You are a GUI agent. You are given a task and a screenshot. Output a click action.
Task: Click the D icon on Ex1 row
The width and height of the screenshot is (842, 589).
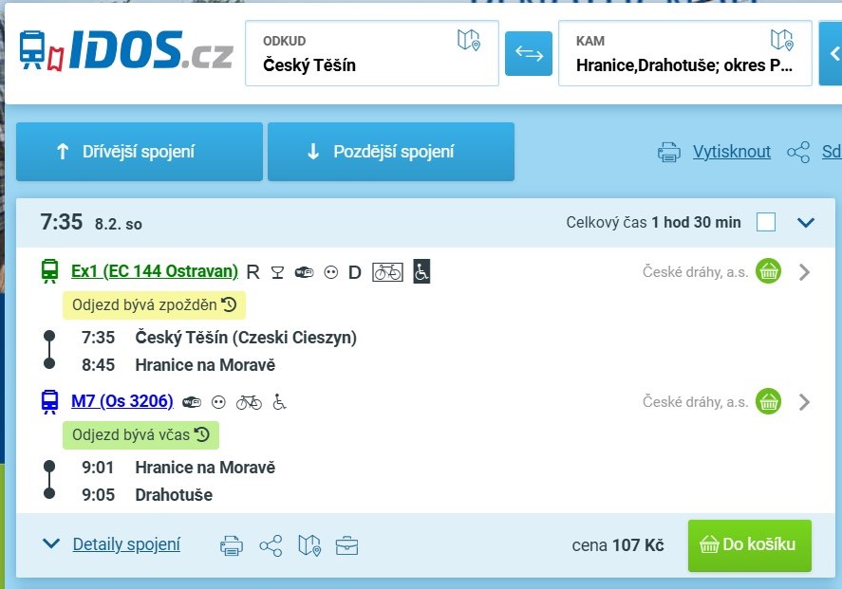coord(354,272)
